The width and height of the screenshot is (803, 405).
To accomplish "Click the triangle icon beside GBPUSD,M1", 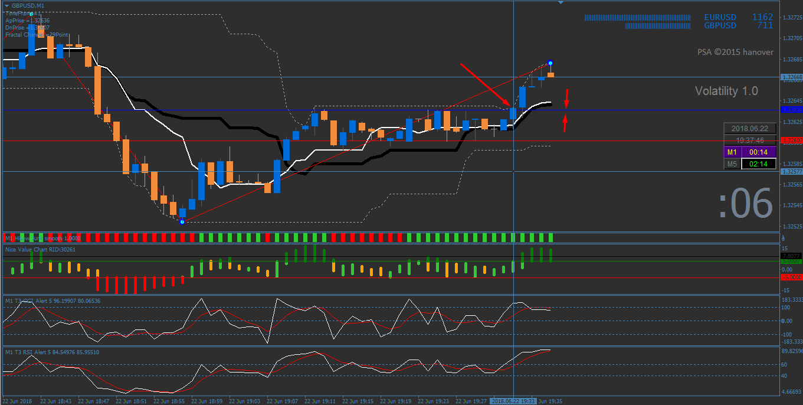I will [x=6, y=5].
